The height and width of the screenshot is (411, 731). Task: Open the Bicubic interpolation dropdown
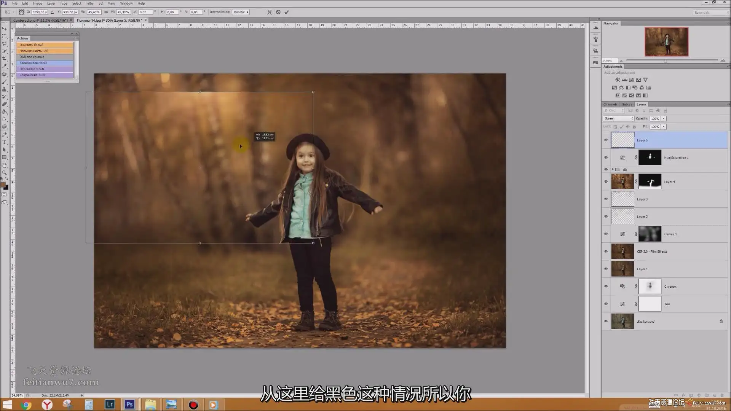(241, 12)
